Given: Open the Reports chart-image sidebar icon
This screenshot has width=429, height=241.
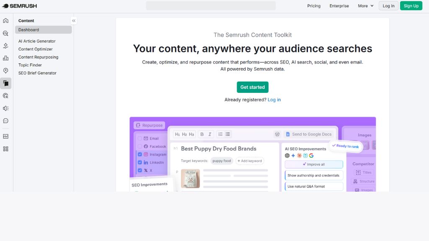Looking at the screenshot, I should tap(6, 136).
